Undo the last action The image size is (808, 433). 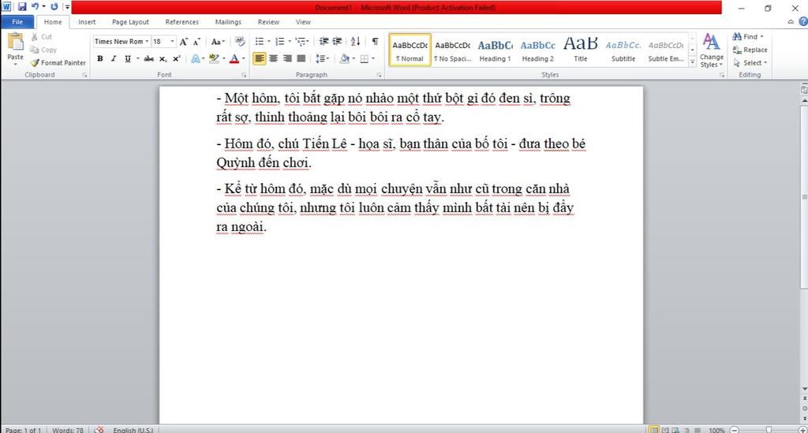point(35,6)
